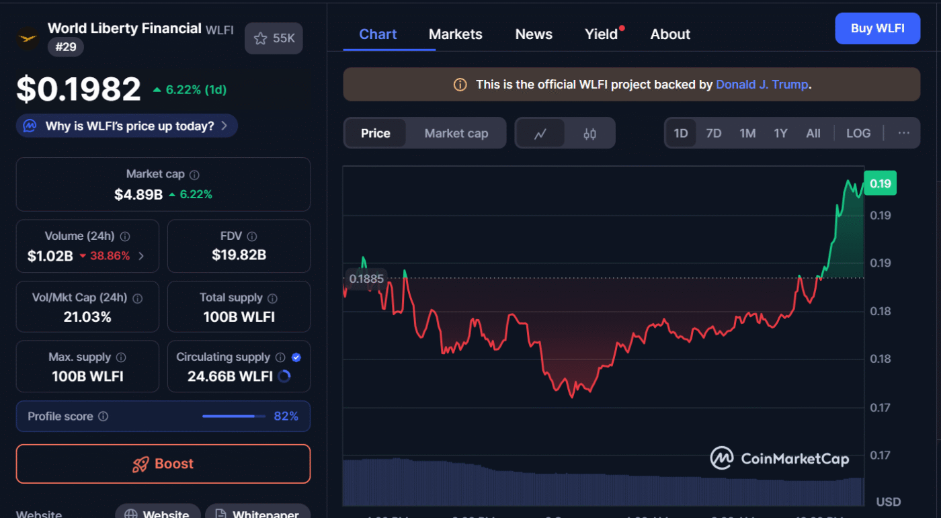Set chart range to 7D

(x=714, y=133)
